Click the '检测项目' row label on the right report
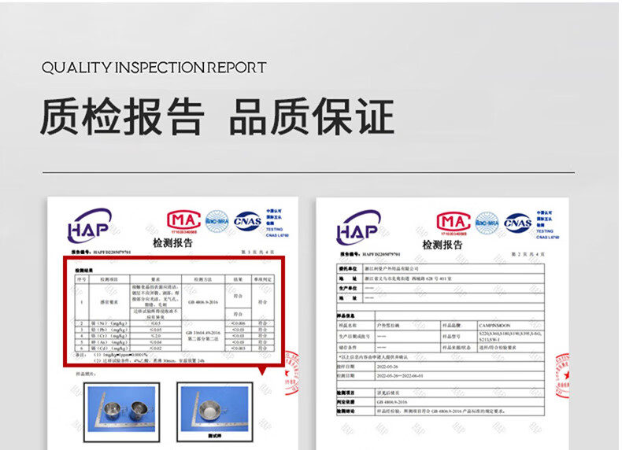This screenshot has height=450, width=622. [347, 393]
